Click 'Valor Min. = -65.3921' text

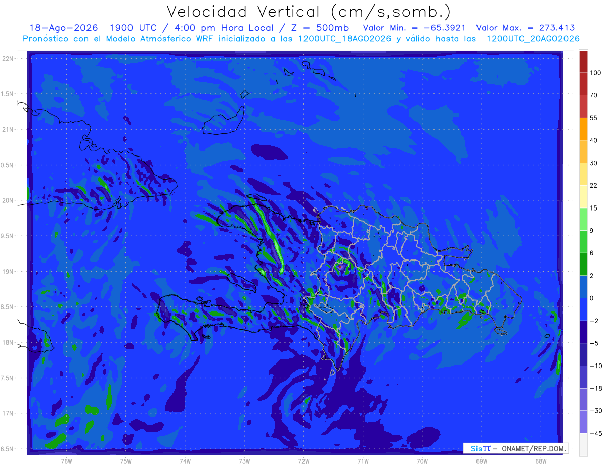point(414,28)
